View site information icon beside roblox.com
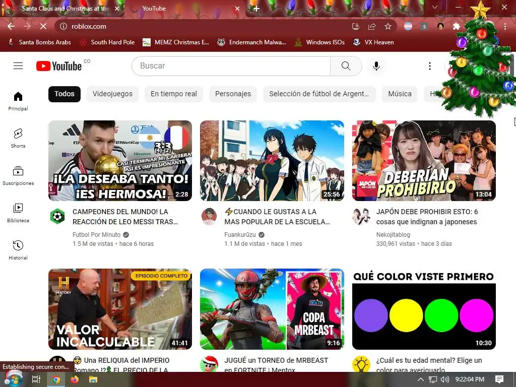This screenshot has height=387, width=516. coord(63,26)
